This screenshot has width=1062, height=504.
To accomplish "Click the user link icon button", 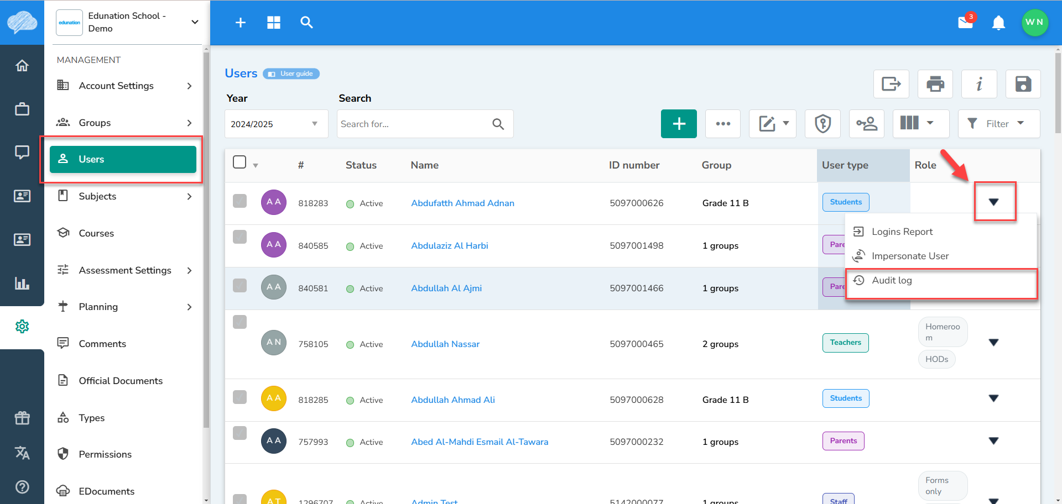I will click(x=867, y=124).
